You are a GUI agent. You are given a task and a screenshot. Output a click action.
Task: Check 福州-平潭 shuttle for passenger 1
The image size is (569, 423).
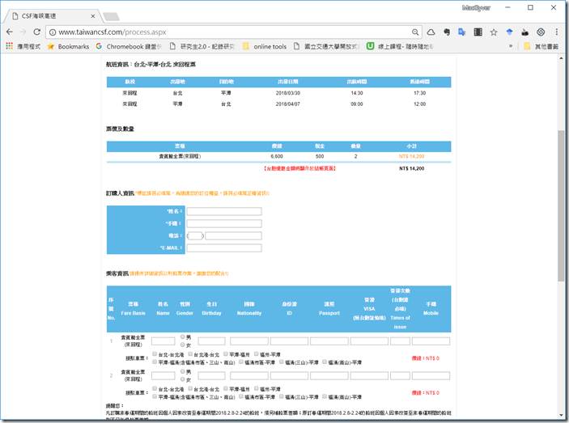point(257,353)
